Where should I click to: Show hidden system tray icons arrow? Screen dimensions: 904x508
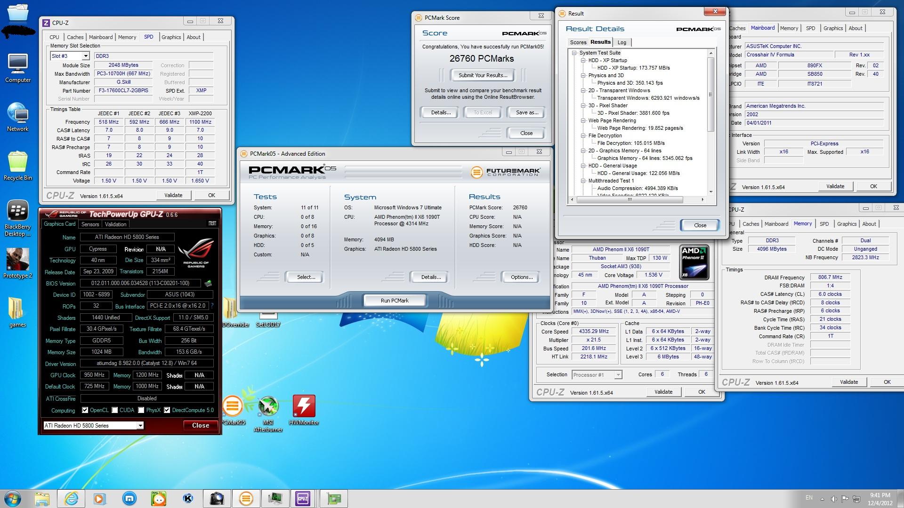coord(823,499)
